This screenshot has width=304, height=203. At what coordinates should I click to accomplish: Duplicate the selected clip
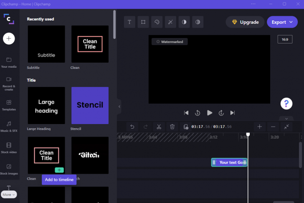click(x=185, y=127)
